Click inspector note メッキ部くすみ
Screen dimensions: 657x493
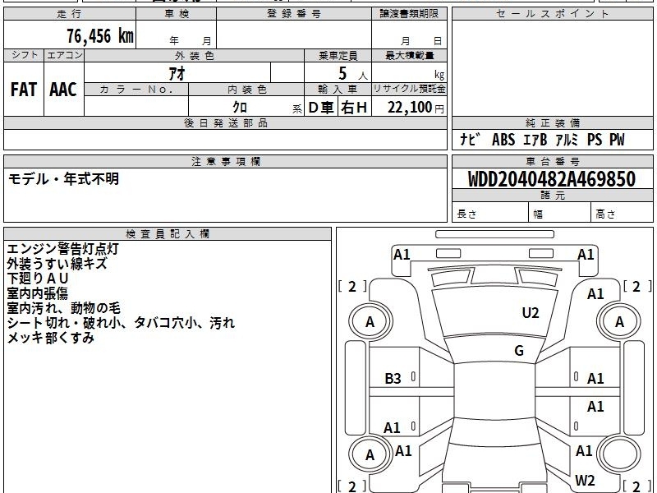point(50,338)
